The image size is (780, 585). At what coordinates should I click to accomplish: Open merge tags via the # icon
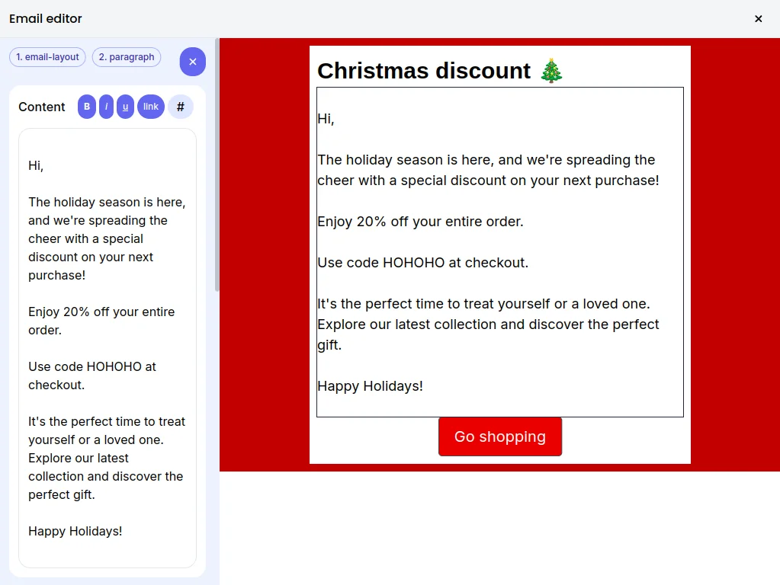(181, 107)
